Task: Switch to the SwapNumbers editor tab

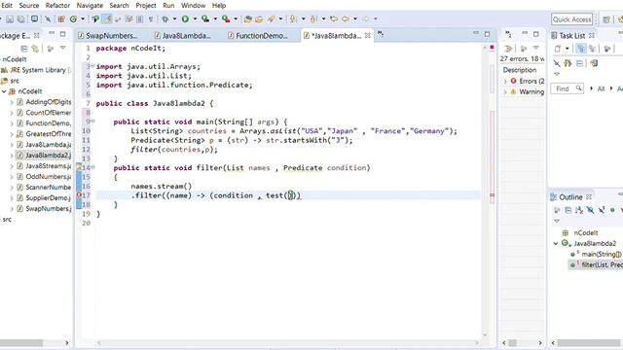Action: tap(108, 36)
